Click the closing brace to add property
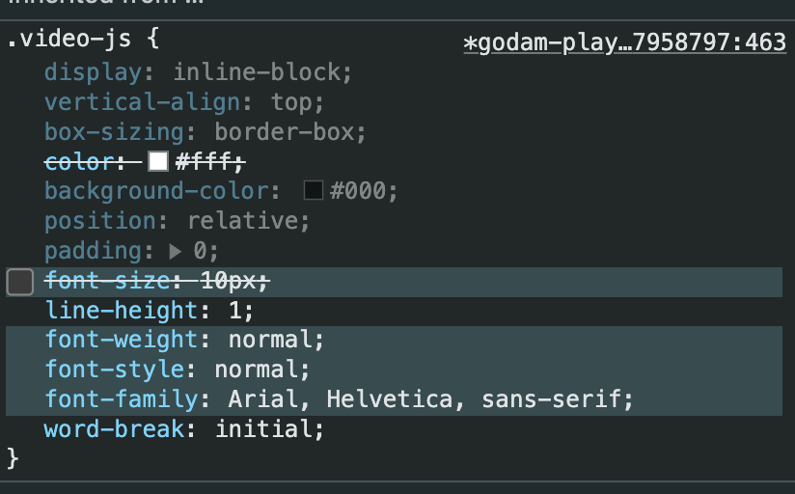The height and width of the screenshot is (494, 795). click(13, 457)
